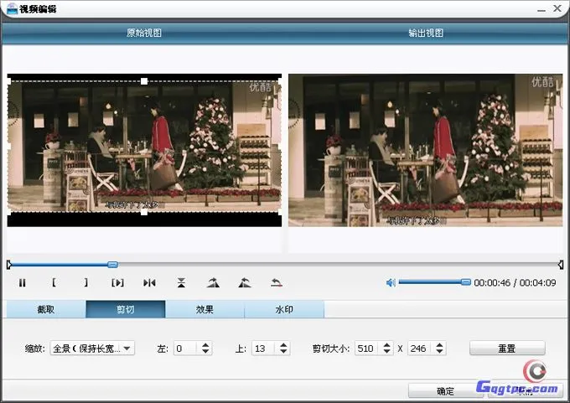Rotate the video 90 degrees clockwise
This screenshot has height=403, width=570.
[x=213, y=283]
